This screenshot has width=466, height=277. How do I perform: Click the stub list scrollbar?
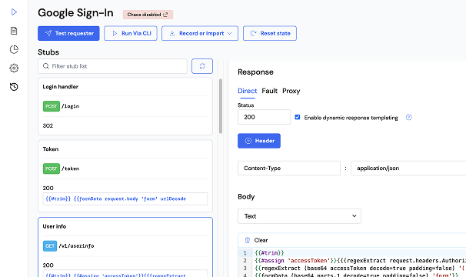pyautogui.click(x=221, y=106)
